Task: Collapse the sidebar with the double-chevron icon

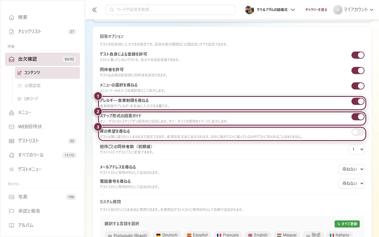Action: pyautogui.click(x=94, y=10)
